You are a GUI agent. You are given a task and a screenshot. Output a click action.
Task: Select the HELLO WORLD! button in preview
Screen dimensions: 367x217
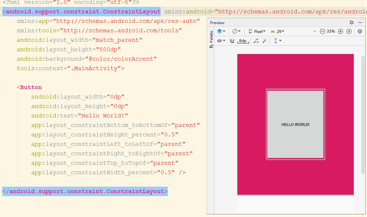[295, 125]
